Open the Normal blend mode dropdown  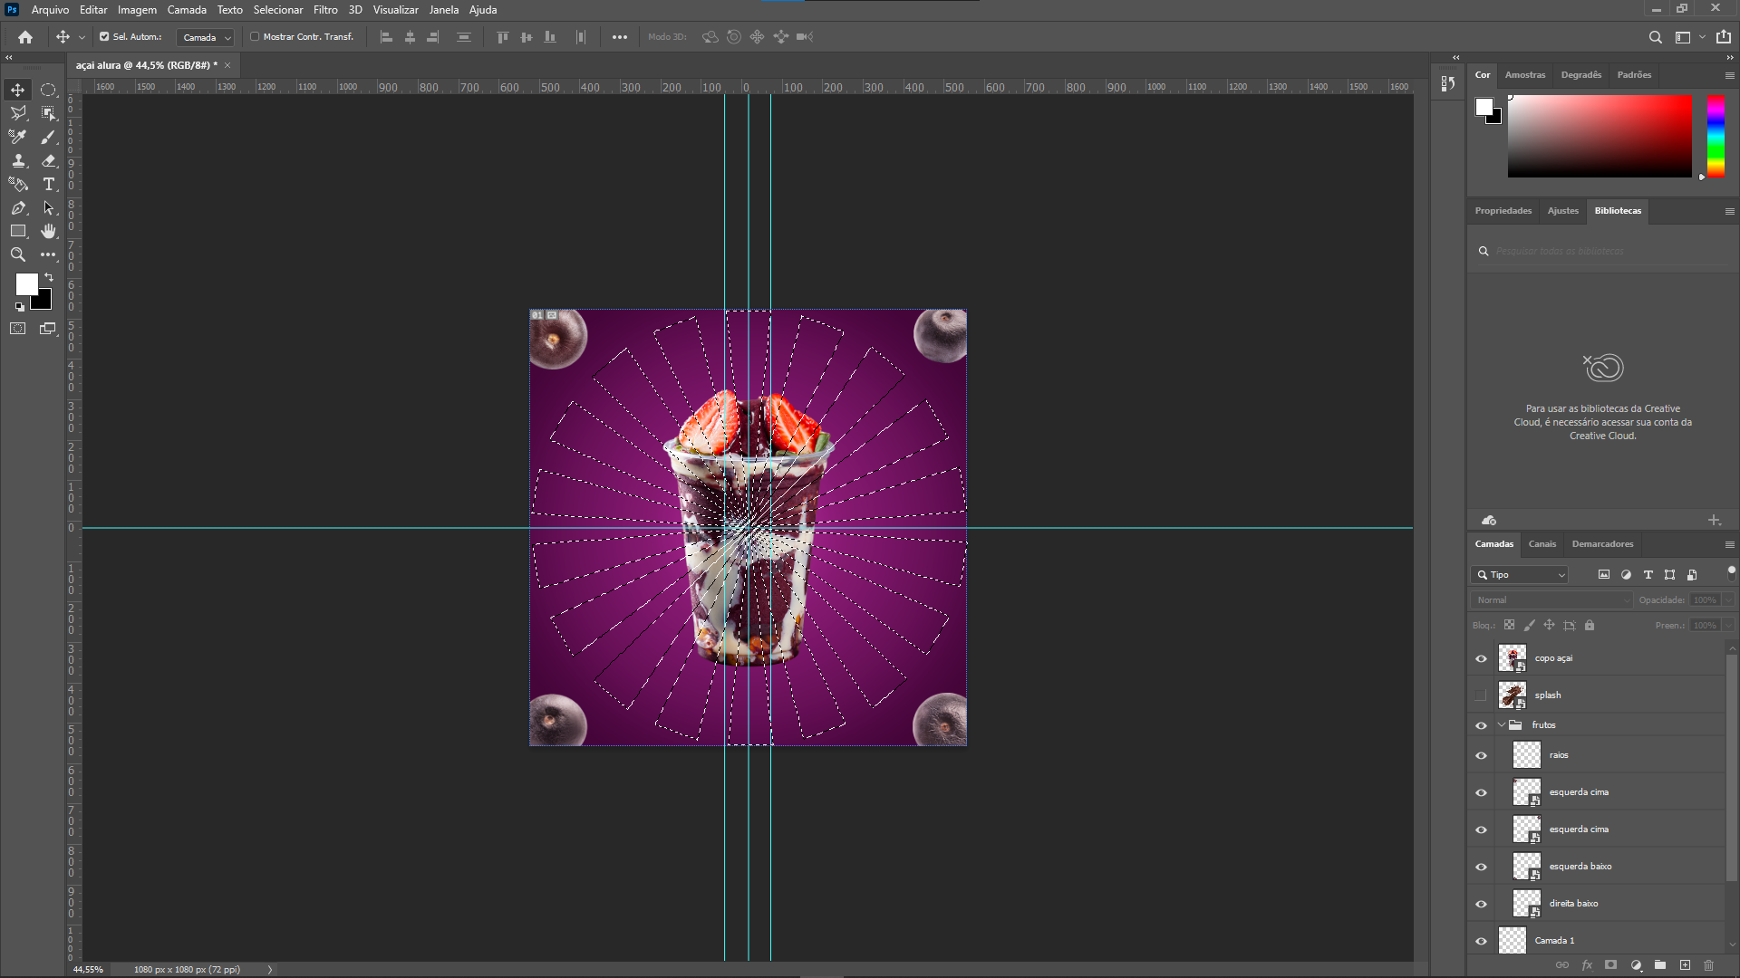coord(1551,600)
